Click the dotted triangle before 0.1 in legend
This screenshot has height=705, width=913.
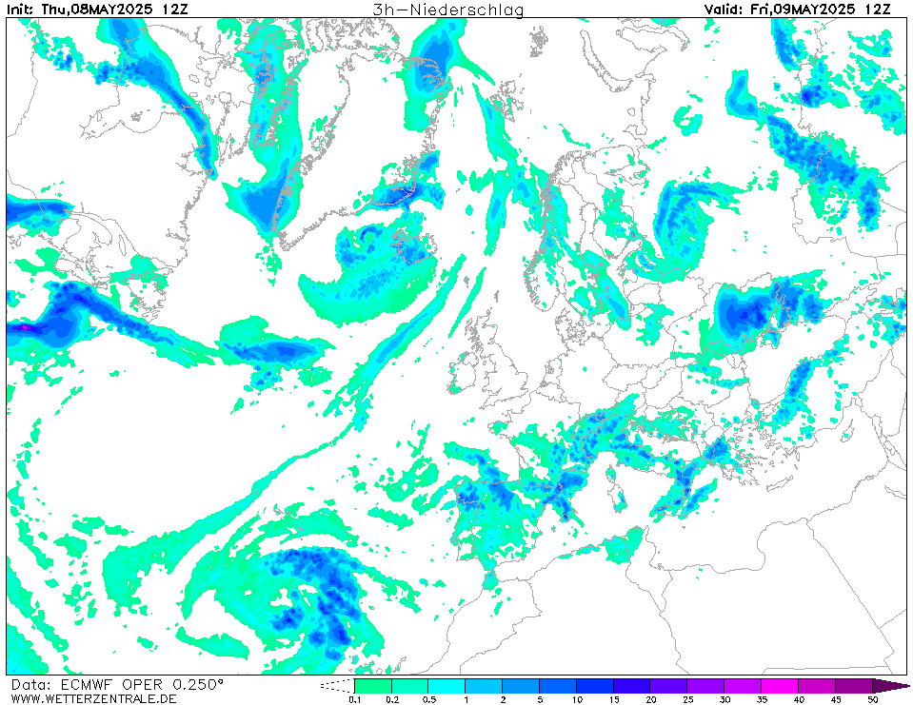pos(337,686)
